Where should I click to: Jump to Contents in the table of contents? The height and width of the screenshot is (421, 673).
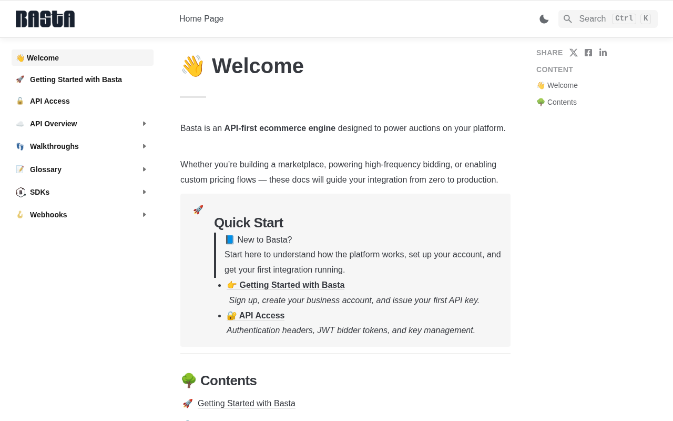click(562, 102)
